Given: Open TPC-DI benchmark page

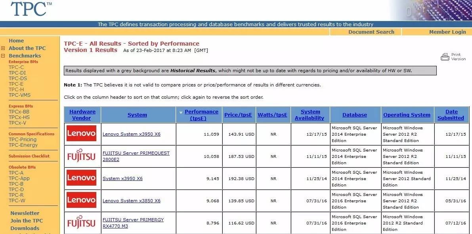Looking at the screenshot, I should pyautogui.click(x=17, y=73).
